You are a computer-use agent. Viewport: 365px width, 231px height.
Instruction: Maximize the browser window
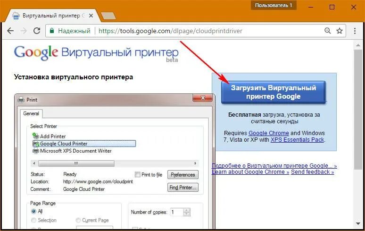pos(332,7)
